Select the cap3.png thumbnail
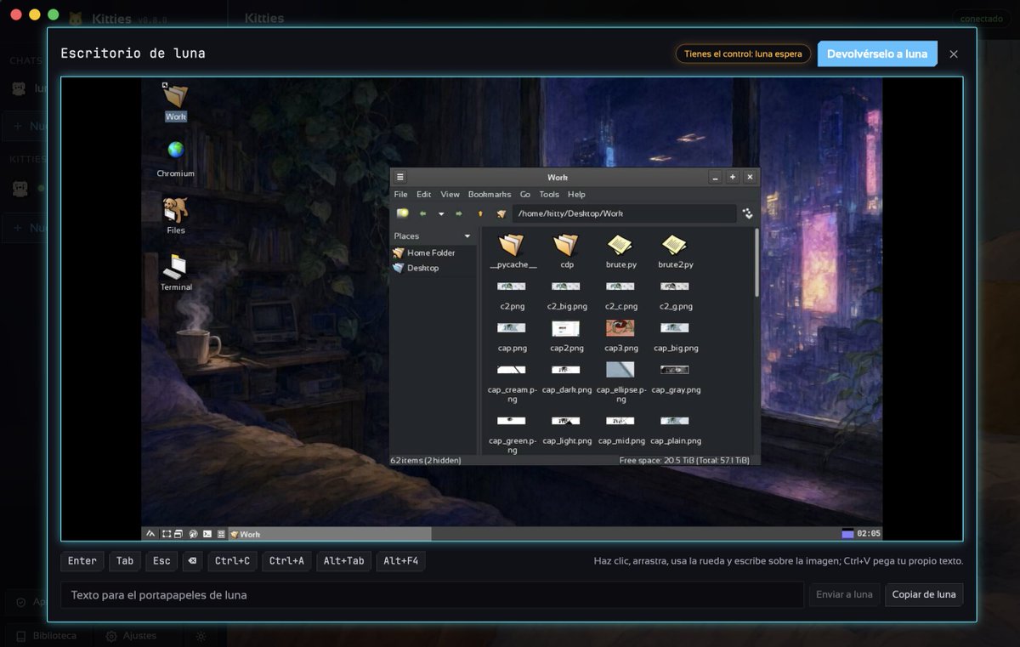The height and width of the screenshot is (647, 1020). 620,328
